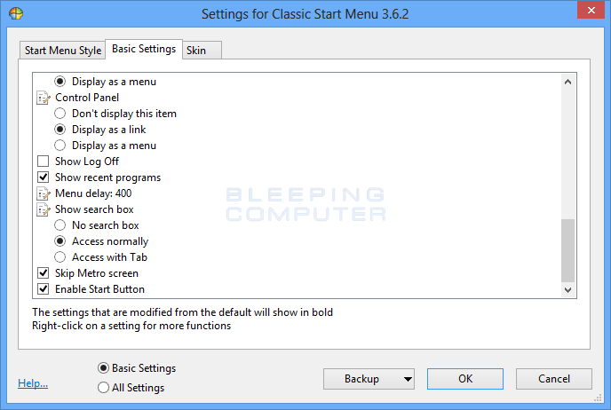Image resolution: width=611 pixels, height=410 pixels.
Task: Select the No search box option
Action: click(x=60, y=225)
